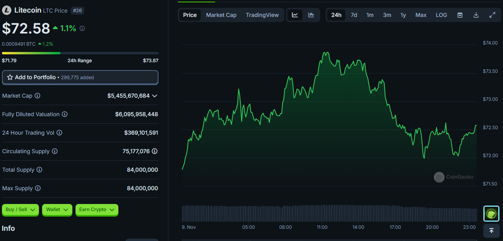
Task: Open the Wallet dropdown
Action: (x=57, y=209)
